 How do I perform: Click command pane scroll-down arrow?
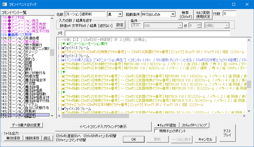click(x=249, y=111)
